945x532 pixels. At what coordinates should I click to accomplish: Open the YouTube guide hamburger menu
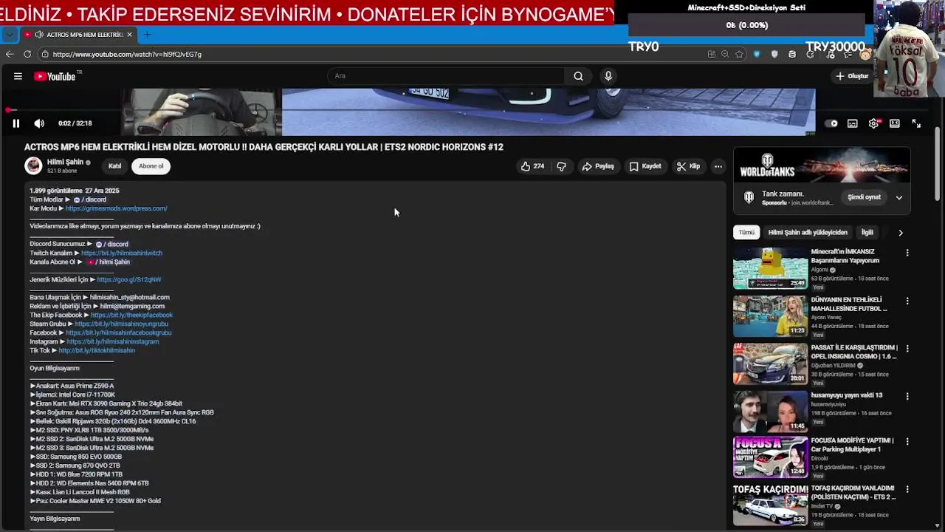(18, 76)
